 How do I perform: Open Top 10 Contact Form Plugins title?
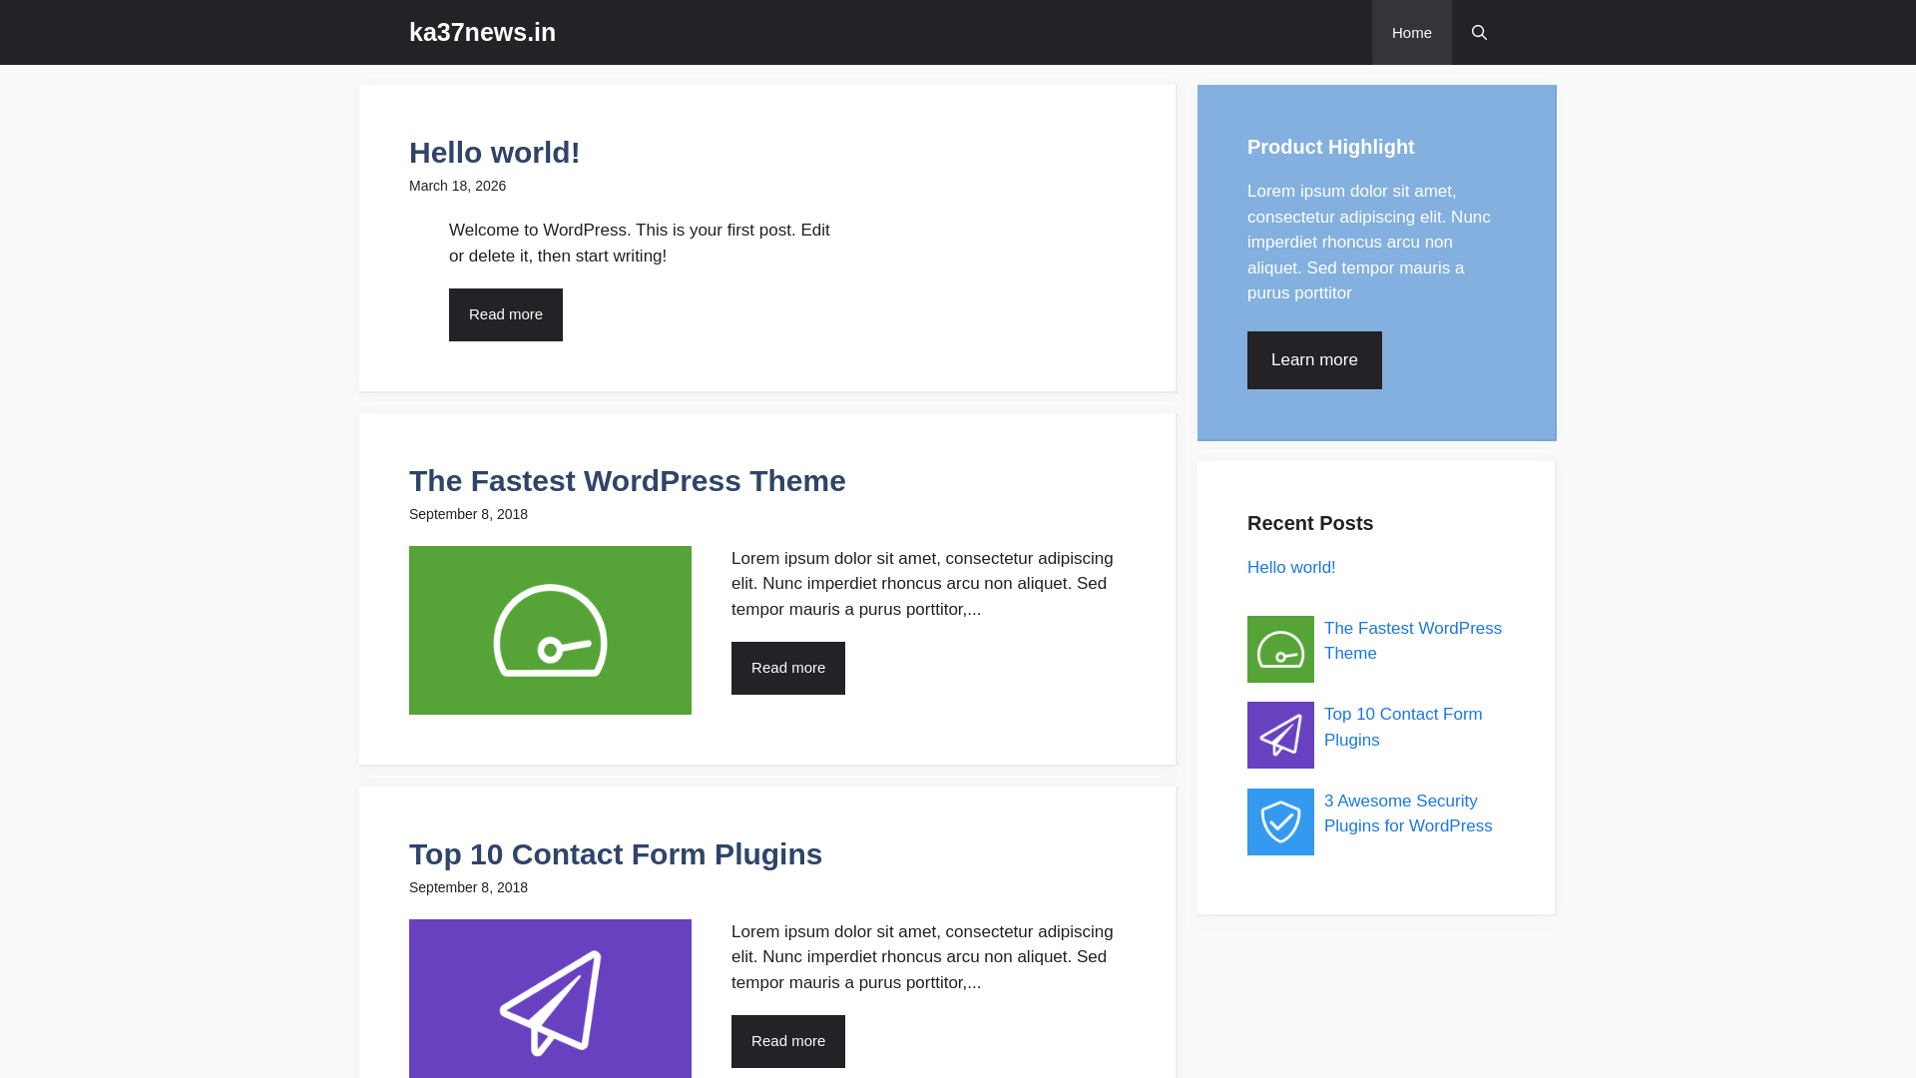615,854
